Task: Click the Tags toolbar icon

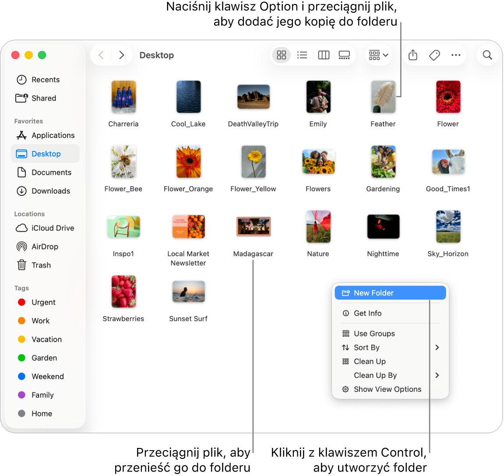Action: pos(434,55)
